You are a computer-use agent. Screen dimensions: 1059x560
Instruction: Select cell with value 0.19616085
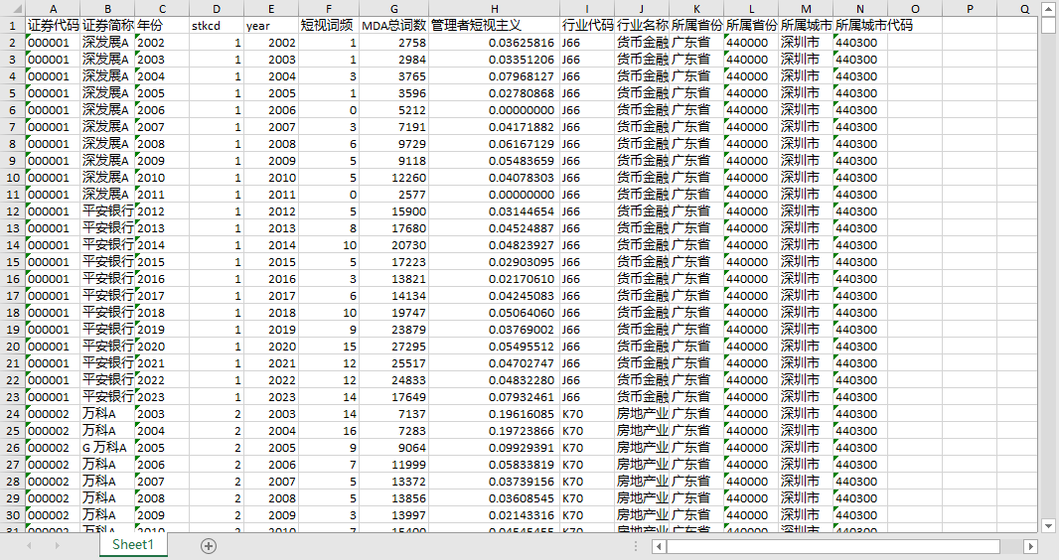point(495,414)
